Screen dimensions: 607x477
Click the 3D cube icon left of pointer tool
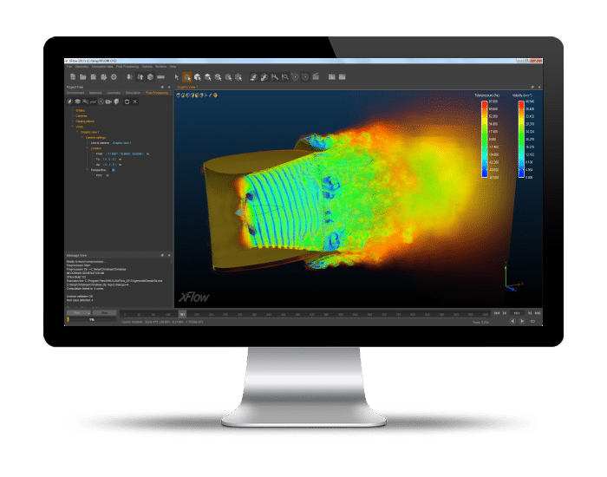(x=150, y=77)
